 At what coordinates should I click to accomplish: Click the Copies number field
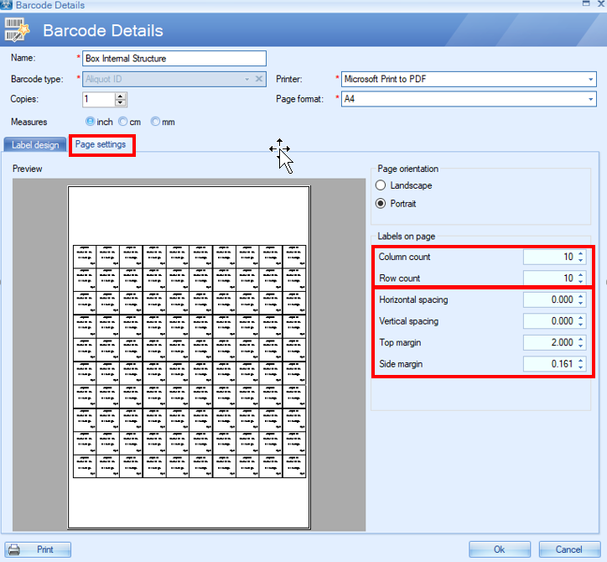[x=99, y=99]
